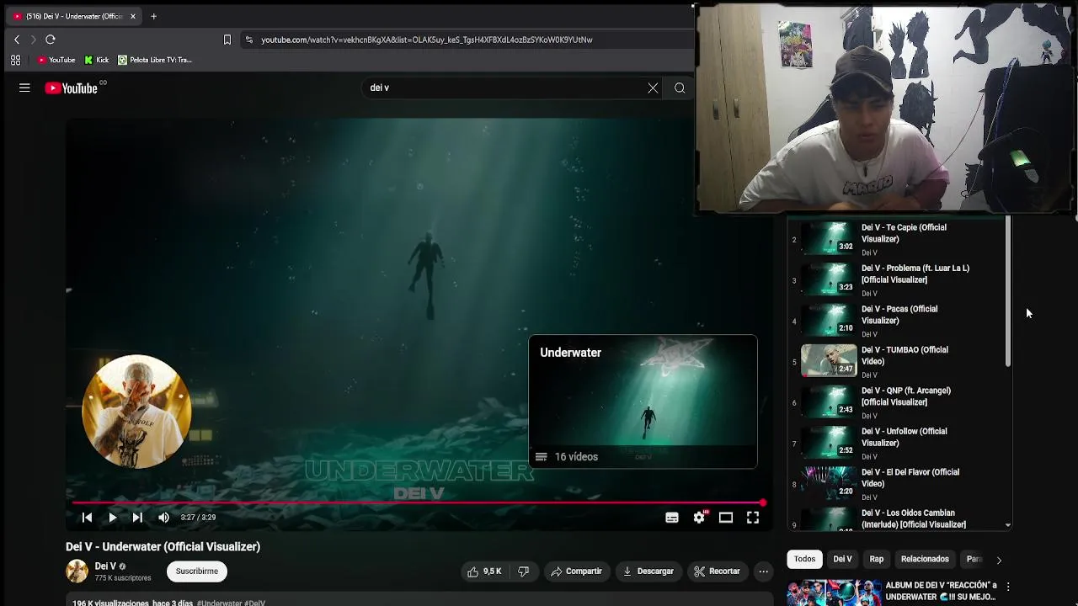The height and width of the screenshot is (606, 1078).
Task: Open a new browser tab
Action: (153, 16)
